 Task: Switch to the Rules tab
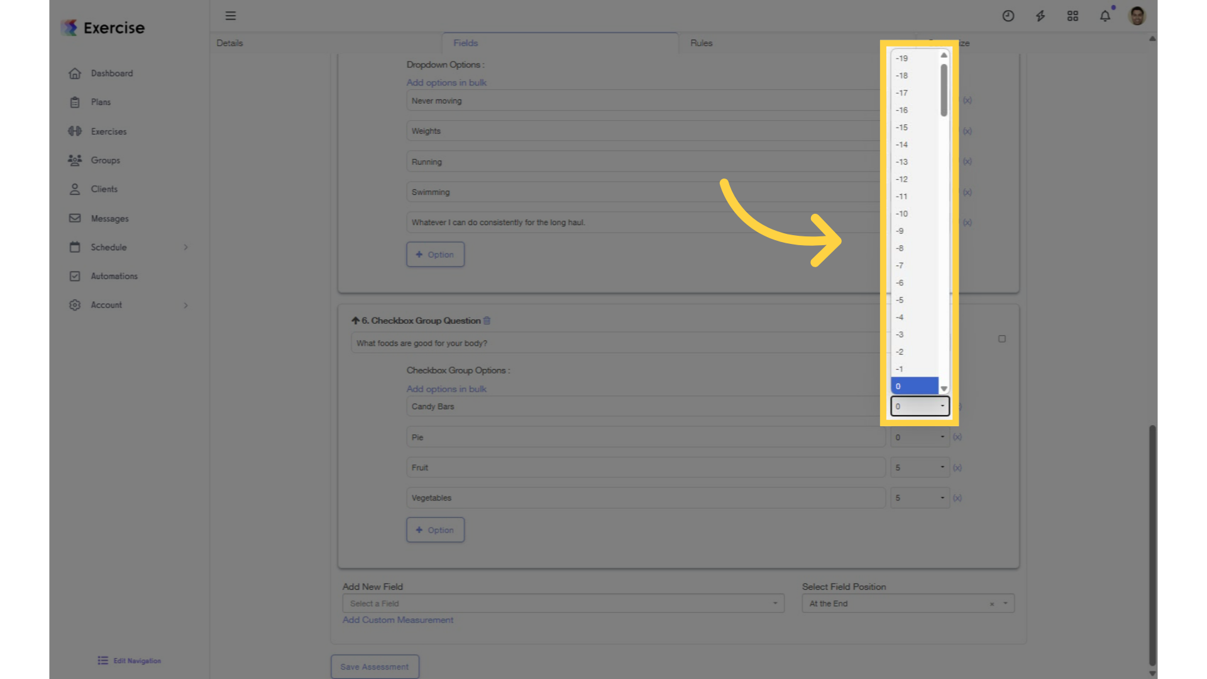point(702,43)
